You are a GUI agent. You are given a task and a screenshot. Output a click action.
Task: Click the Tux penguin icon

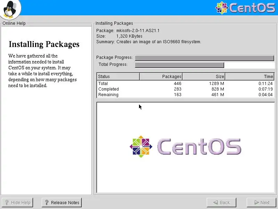[x=10, y=9]
